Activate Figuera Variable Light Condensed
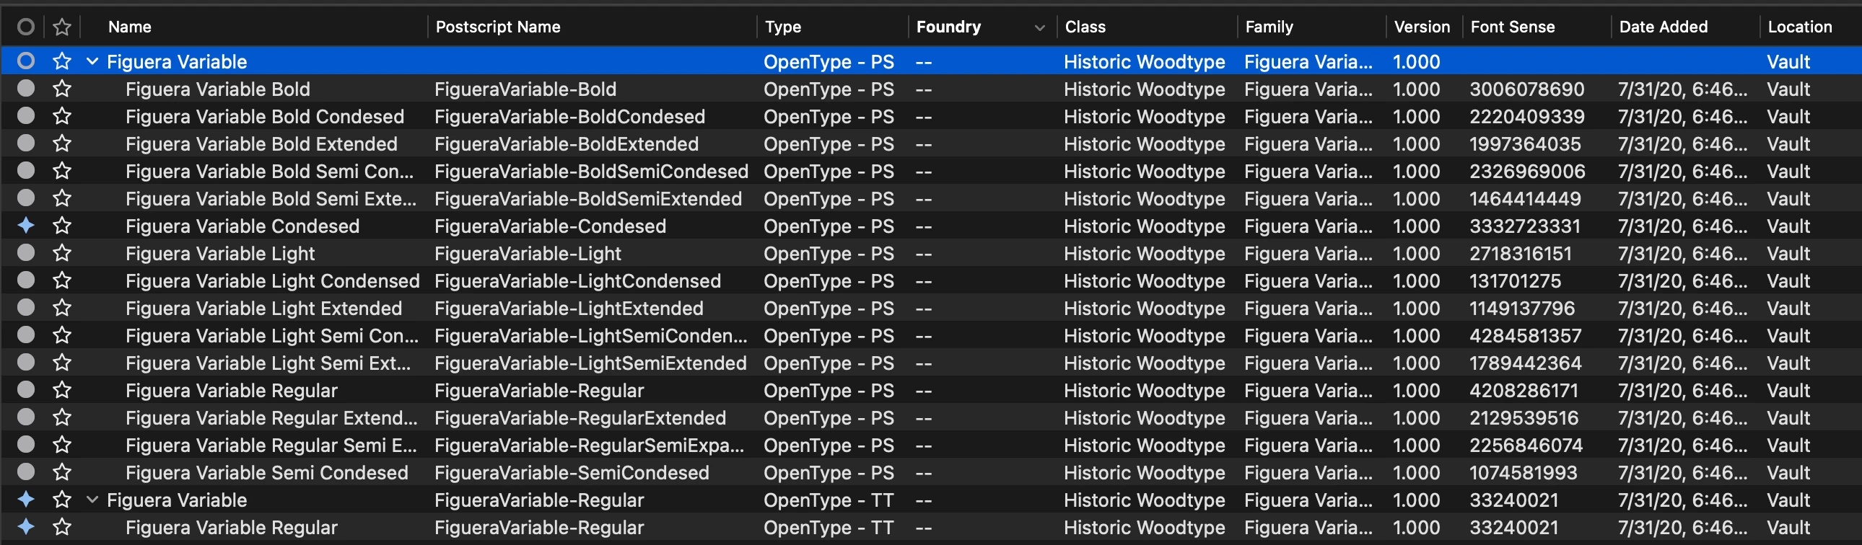Viewport: 1862px width, 545px height. pyautogui.click(x=26, y=280)
